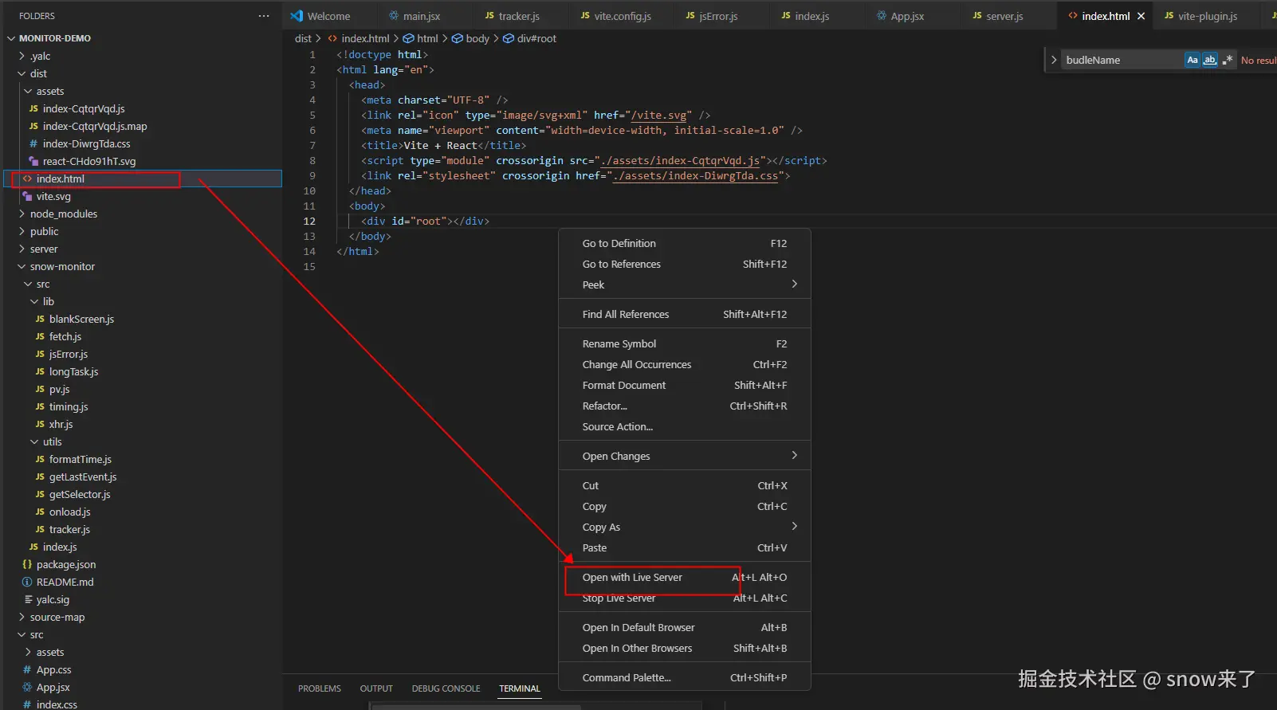Open index-CqtqrVqd.js.map file
This screenshot has height=710, width=1277.
[x=95, y=126]
